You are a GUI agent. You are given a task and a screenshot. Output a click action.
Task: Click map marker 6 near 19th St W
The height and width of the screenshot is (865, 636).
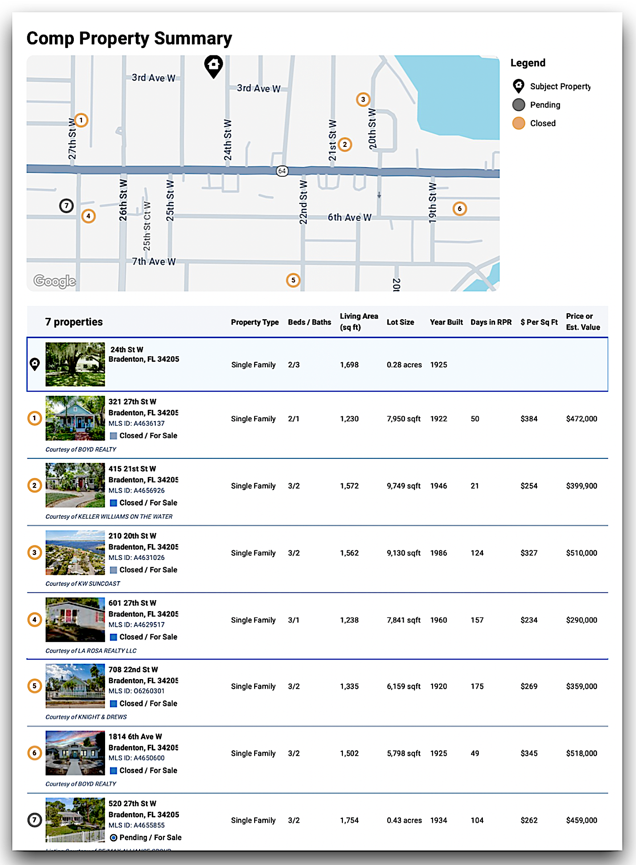pos(459,209)
